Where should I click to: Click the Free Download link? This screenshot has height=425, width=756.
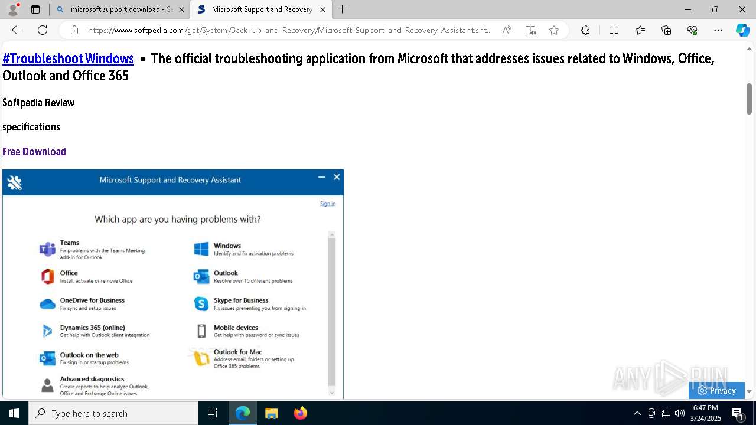click(x=34, y=152)
